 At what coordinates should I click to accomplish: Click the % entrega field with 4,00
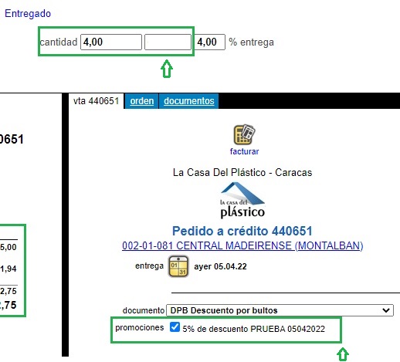tap(210, 42)
